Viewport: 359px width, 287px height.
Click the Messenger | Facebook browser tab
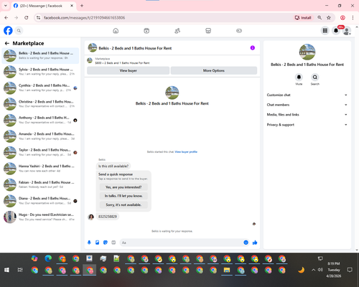pyautogui.click(x=43, y=6)
